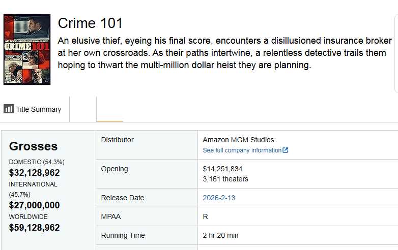Select the underlined empty tab
Viewport: 398px width, 250px height.
pyautogui.click(x=109, y=109)
